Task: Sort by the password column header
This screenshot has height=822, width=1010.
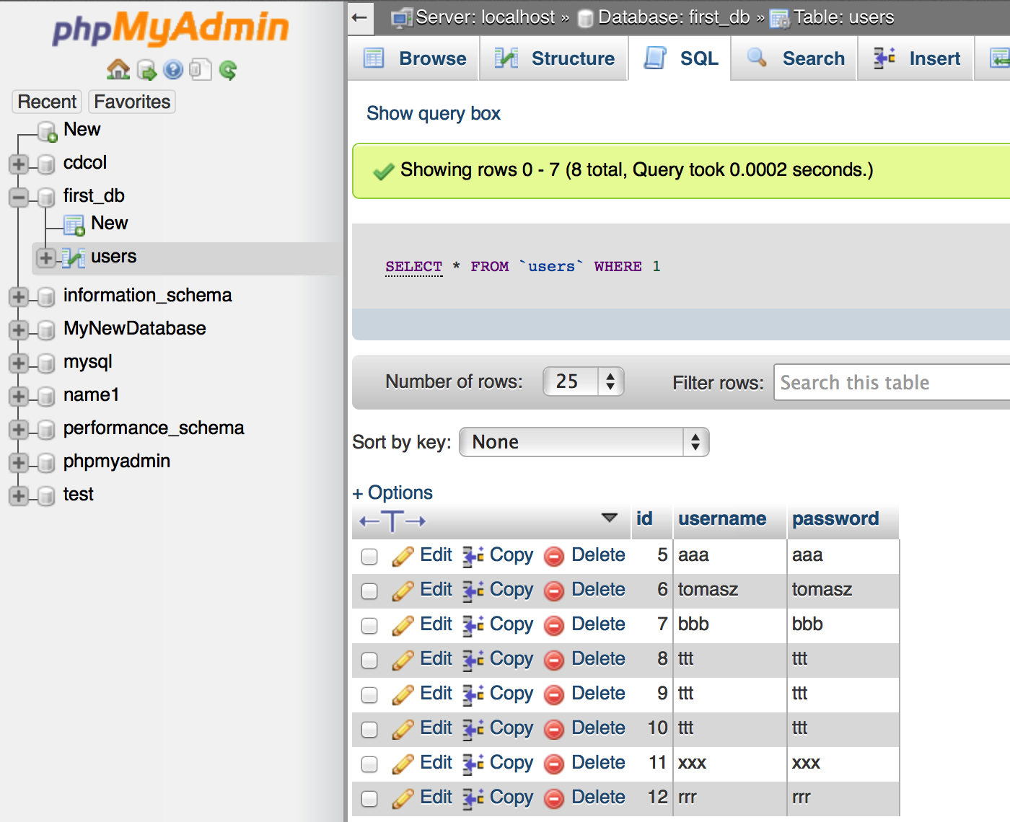Action: coord(835,518)
